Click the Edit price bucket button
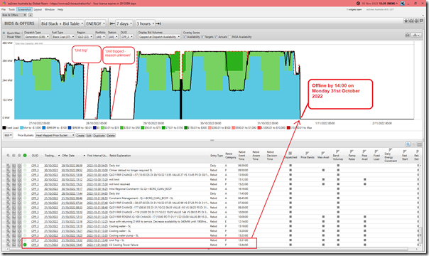Screen dimensions: 429x256 point(89,135)
